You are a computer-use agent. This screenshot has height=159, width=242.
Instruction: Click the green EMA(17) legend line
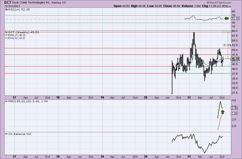point(6,35)
